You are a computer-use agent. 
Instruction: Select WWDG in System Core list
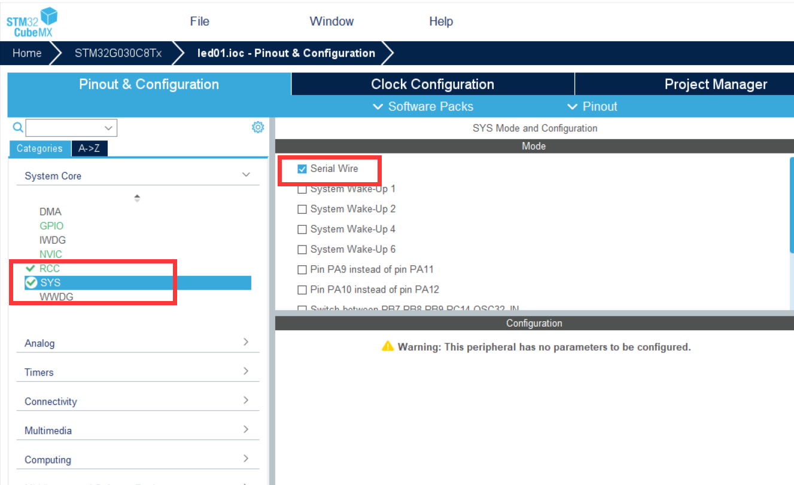[x=56, y=297]
